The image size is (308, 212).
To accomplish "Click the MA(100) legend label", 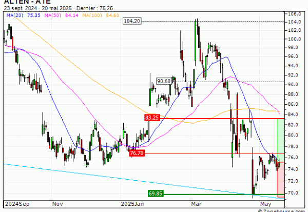I will (x=92, y=15).
